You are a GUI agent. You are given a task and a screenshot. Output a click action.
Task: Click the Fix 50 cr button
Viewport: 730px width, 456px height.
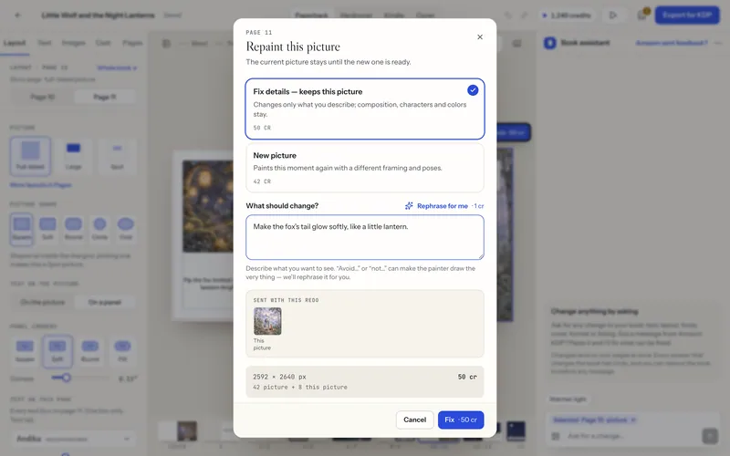point(461,420)
